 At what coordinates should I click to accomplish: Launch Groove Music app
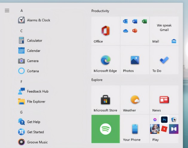(33, 142)
